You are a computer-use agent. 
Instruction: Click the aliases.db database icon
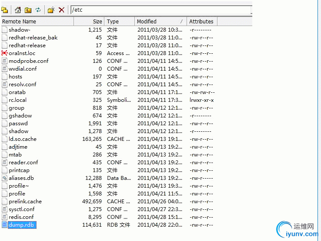[4, 178]
